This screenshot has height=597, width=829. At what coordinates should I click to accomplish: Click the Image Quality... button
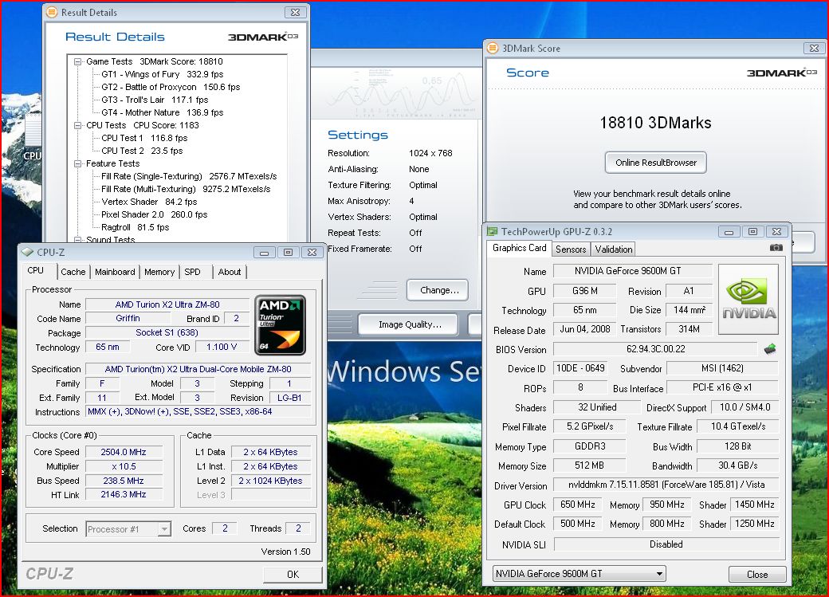coord(409,324)
